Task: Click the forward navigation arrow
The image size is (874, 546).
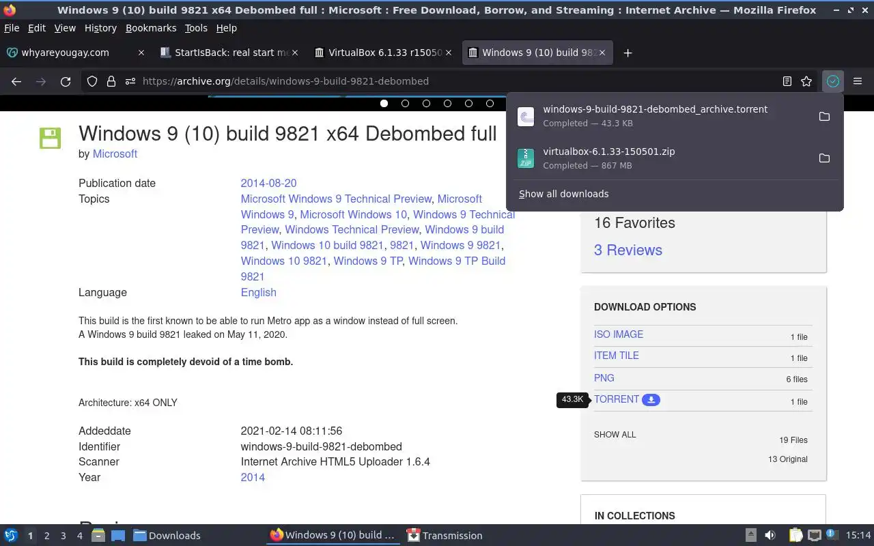Action: tap(41, 81)
